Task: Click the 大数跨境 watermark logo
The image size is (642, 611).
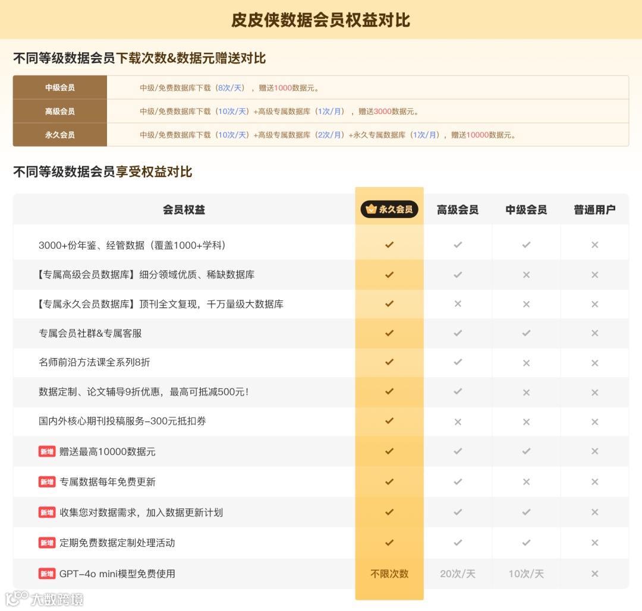Action: click(x=45, y=599)
